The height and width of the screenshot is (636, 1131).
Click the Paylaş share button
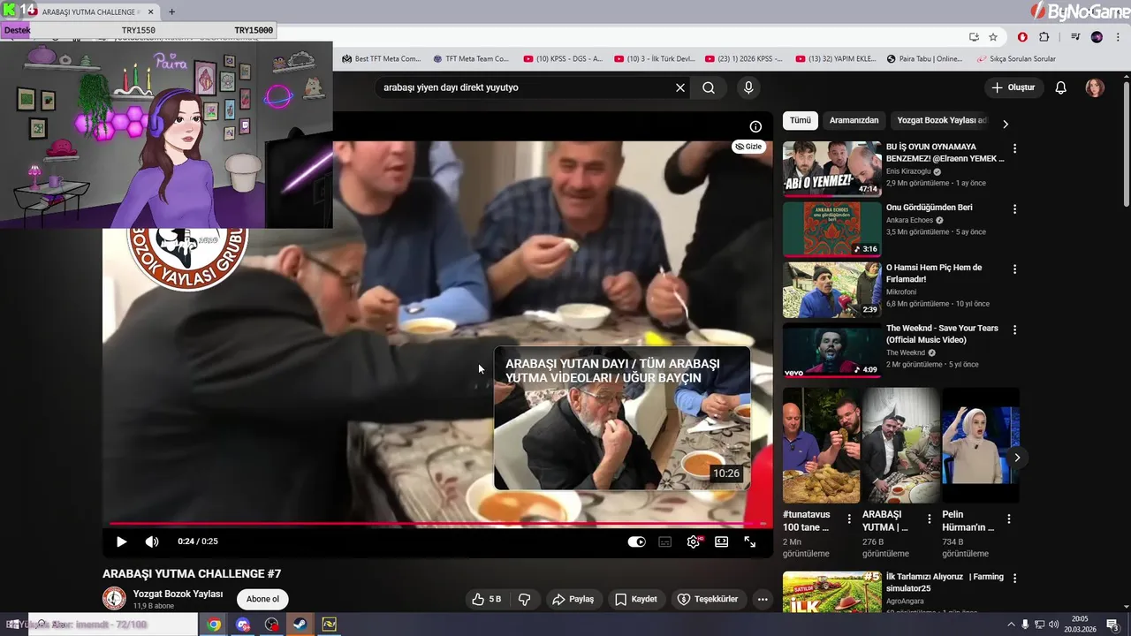[573, 599]
